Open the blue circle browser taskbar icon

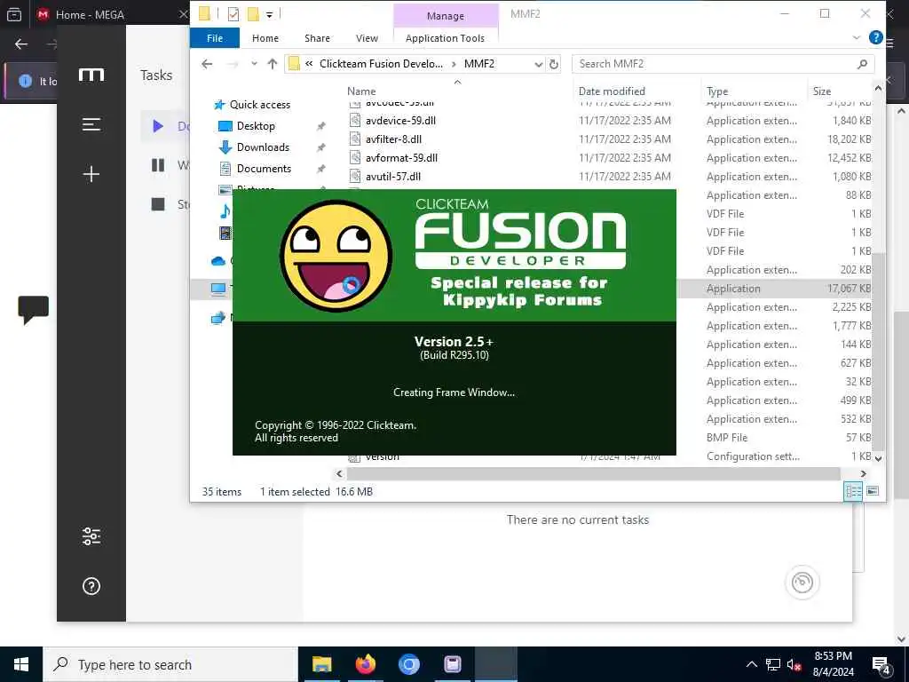coord(408,664)
